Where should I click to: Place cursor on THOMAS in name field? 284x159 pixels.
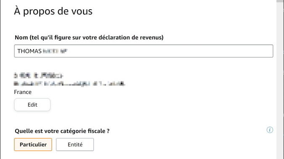(x=29, y=51)
